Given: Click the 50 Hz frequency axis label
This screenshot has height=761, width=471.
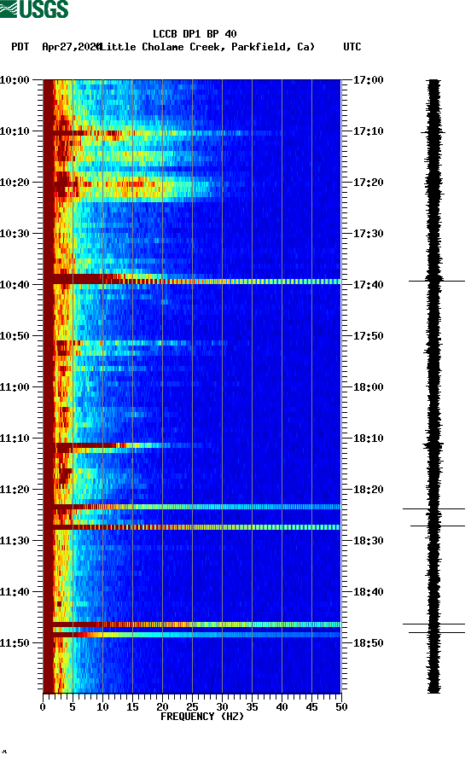Looking at the screenshot, I should 341,707.
